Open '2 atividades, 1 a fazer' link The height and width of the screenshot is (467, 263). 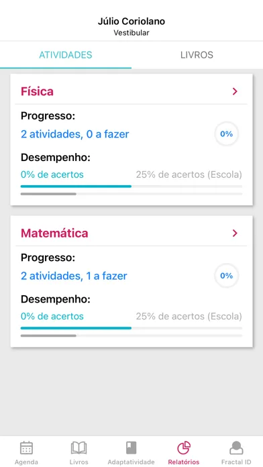tap(74, 276)
